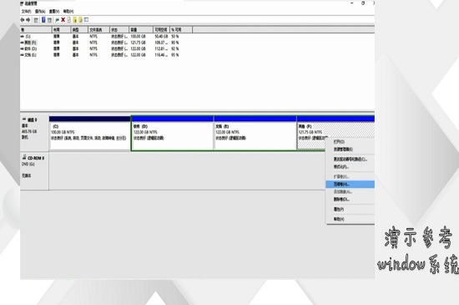Choose 格式化(F)... in the context menu
Viewport: 459px width, 305px height.
click(351, 167)
